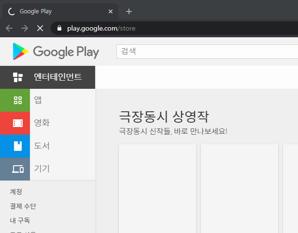Open the 계정 account link
Screen dimensions: 298x233
point(16,191)
